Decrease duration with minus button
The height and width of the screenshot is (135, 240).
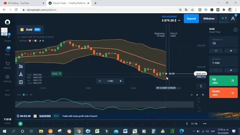(x=216, y=70)
